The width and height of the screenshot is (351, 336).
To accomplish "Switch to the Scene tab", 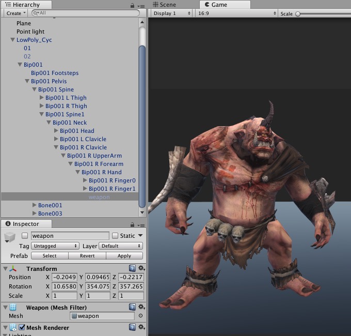I will [165, 5].
